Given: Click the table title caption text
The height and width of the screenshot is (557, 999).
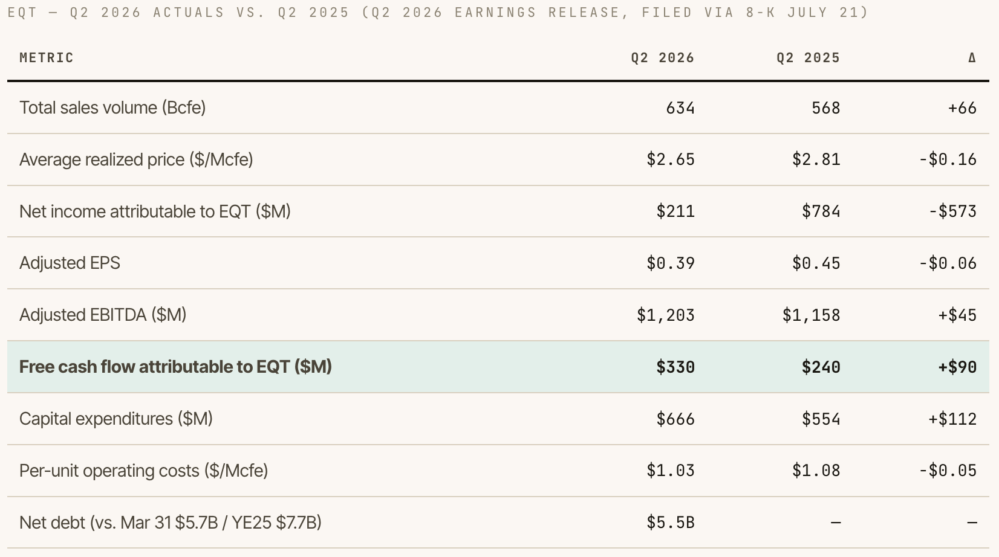Looking at the screenshot, I should pos(438,13).
